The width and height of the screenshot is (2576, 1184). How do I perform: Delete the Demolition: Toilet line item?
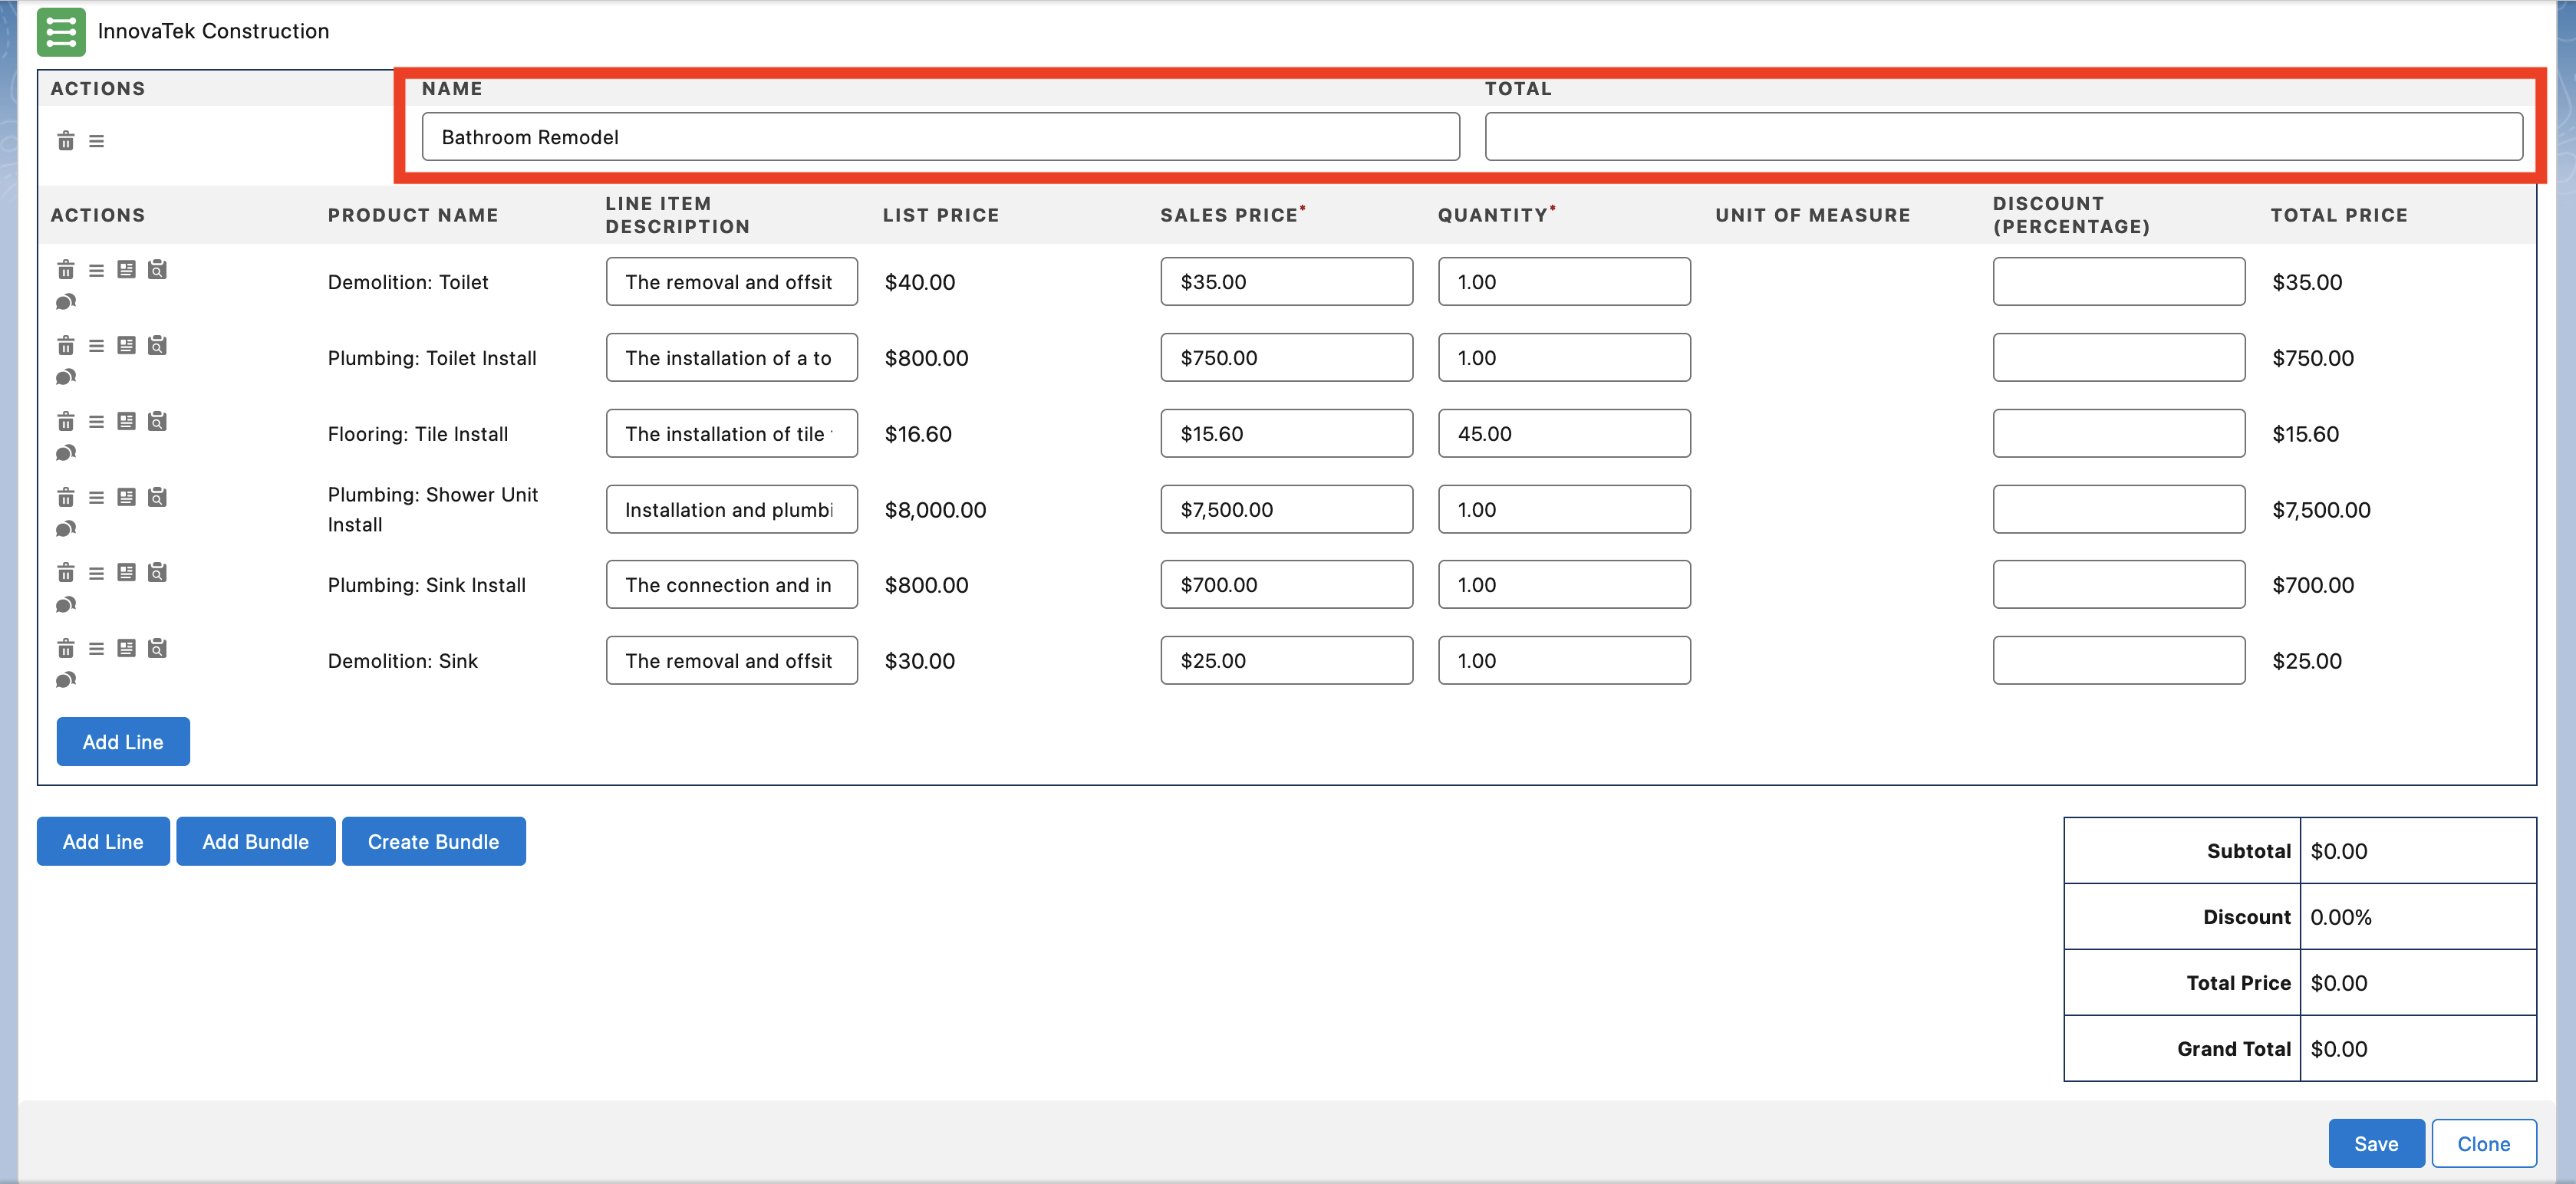65,270
